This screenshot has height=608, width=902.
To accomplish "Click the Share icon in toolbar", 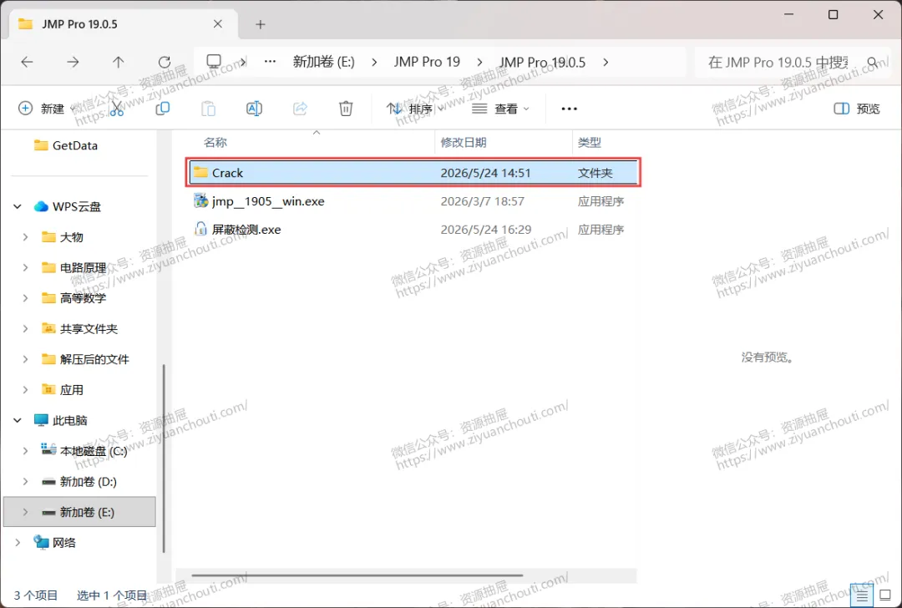I will coord(301,108).
